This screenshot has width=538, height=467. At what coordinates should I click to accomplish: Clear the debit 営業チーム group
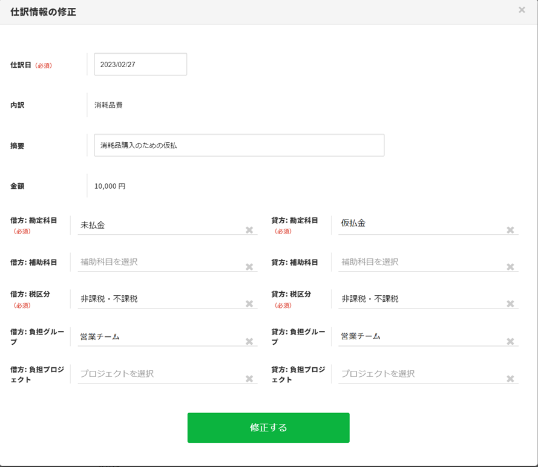(249, 341)
